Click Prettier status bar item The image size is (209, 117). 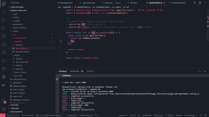(179, 115)
